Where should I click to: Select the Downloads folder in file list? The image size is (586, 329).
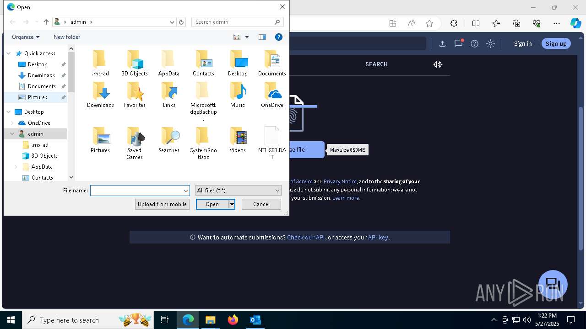100,95
